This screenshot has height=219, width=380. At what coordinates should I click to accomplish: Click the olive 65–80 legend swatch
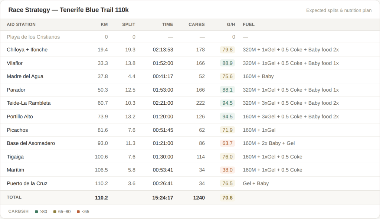(x=55, y=212)
